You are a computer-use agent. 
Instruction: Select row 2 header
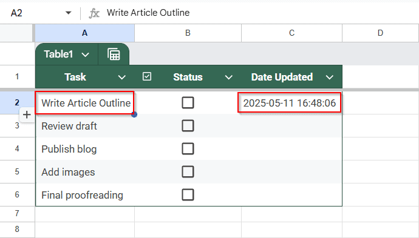pyautogui.click(x=17, y=102)
